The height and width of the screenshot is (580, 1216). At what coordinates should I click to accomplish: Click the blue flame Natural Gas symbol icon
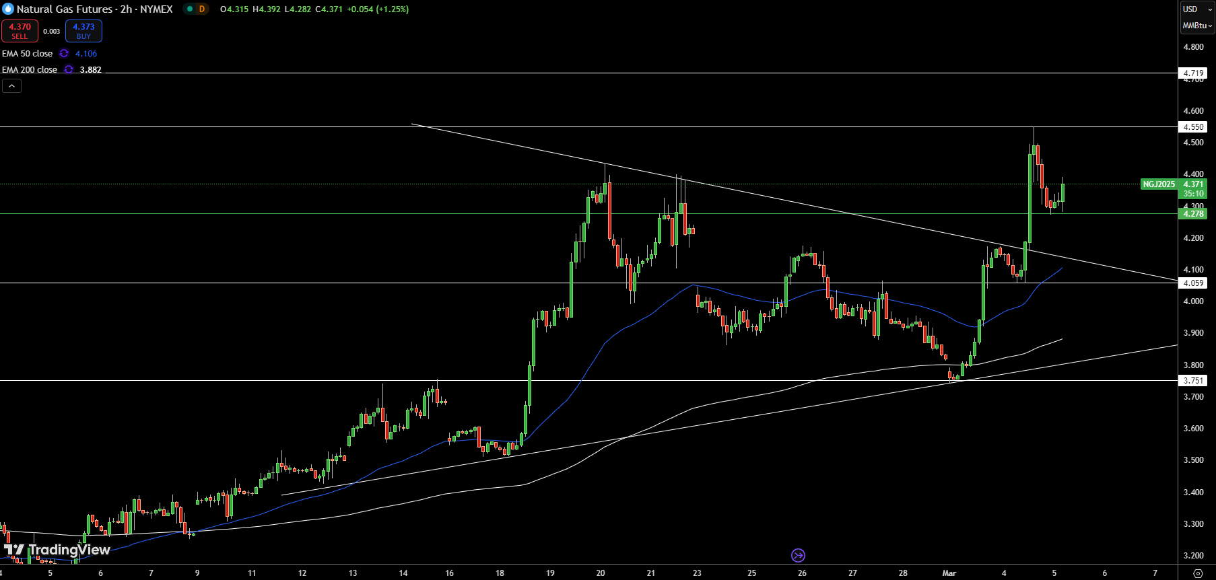tap(8, 9)
